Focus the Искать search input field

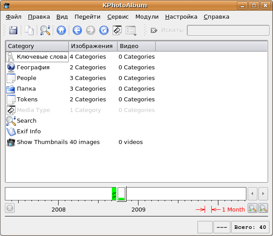(228, 30)
